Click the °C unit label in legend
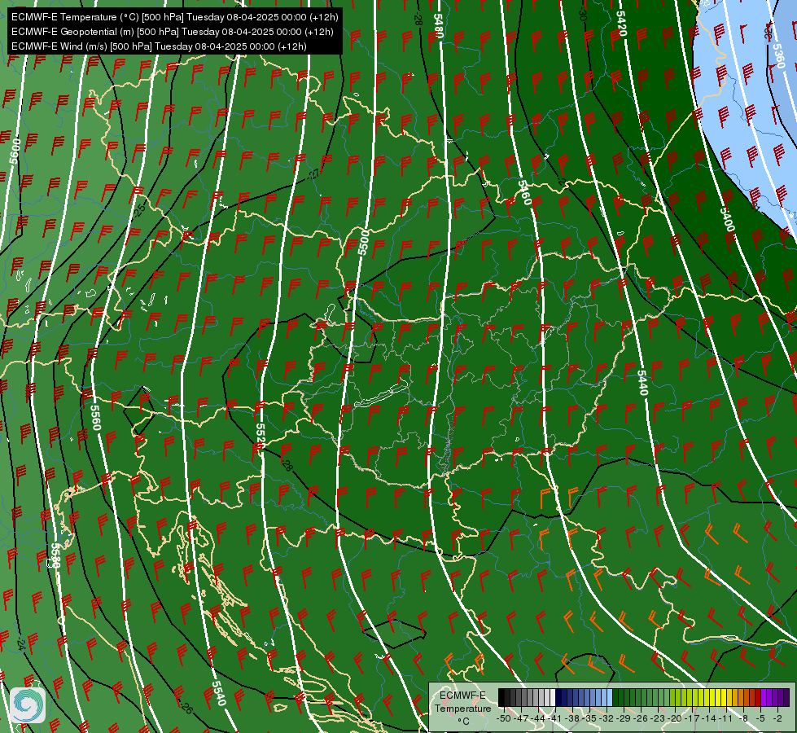 pos(463,722)
